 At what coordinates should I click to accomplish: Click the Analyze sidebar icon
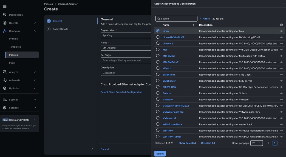coord(5,72)
